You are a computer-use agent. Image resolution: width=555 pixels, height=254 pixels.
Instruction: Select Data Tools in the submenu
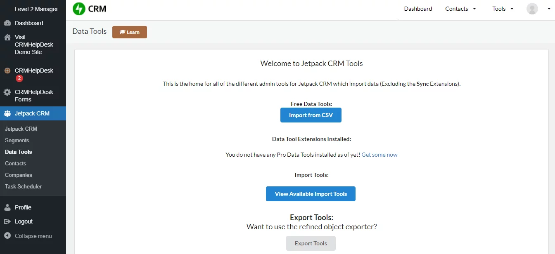click(x=19, y=152)
